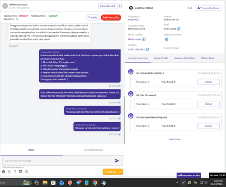226x187 pixels.
Task: Click MSISDN 6282119561993 value
Action: point(136,49)
